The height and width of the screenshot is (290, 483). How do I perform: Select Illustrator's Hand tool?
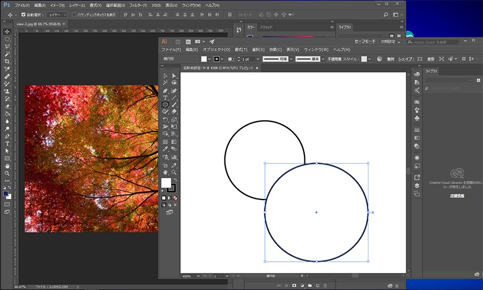[165, 172]
